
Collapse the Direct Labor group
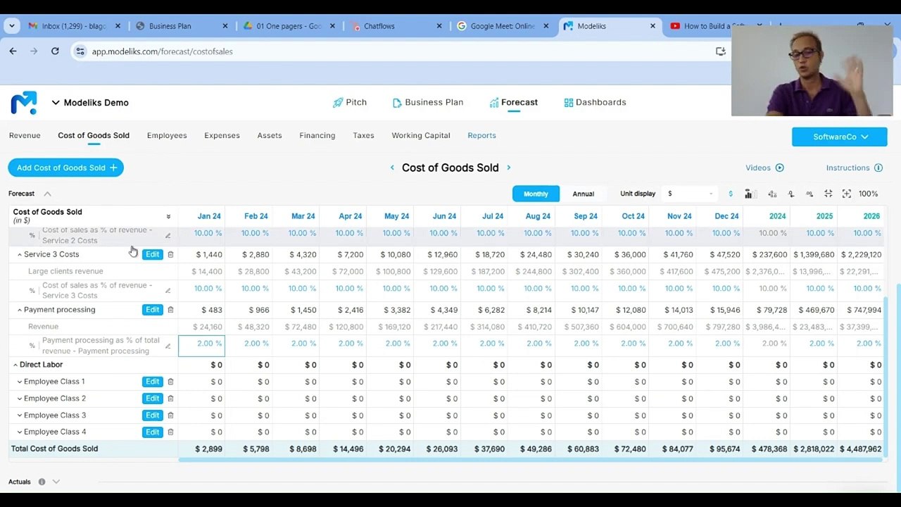(15, 365)
